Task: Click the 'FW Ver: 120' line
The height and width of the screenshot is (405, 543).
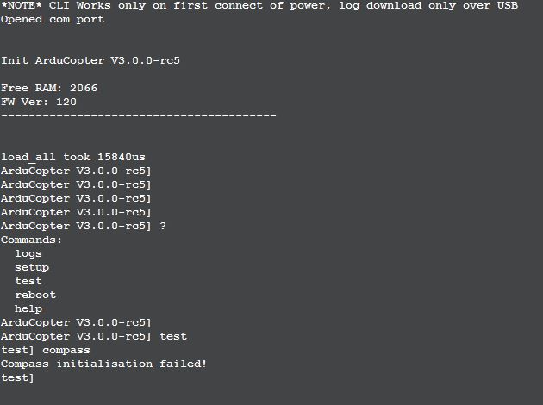Action: click(39, 102)
